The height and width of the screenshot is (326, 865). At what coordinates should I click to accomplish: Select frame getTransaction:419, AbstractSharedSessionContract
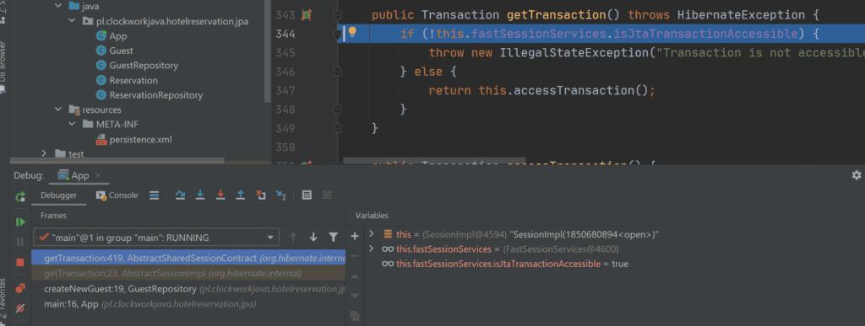coord(188,258)
